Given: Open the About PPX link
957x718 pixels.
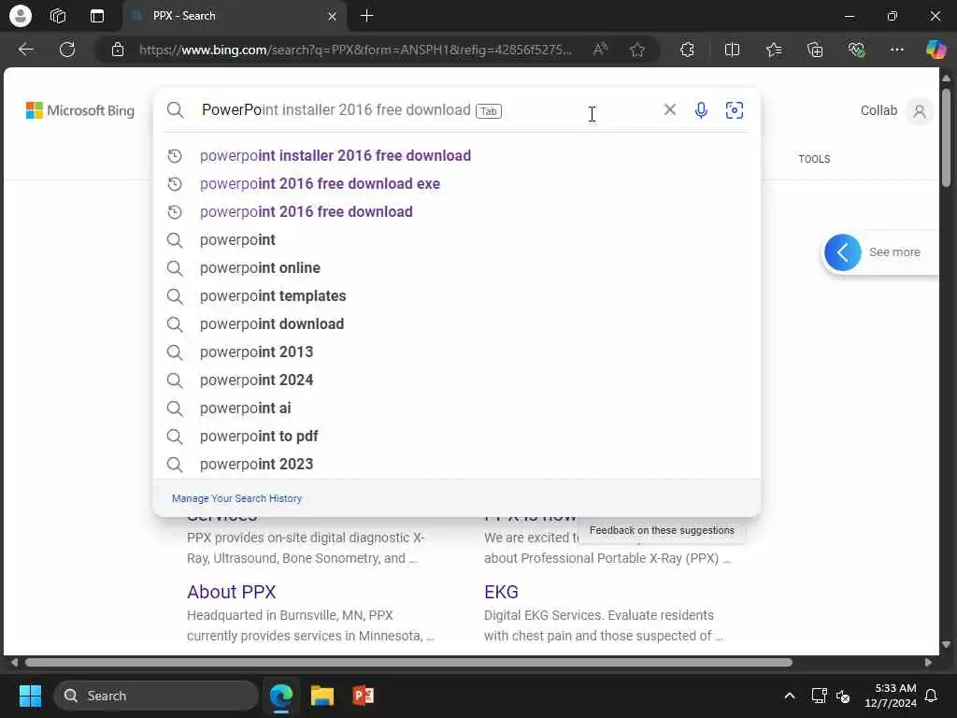Looking at the screenshot, I should pyautogui.click(x=232, y=592).
